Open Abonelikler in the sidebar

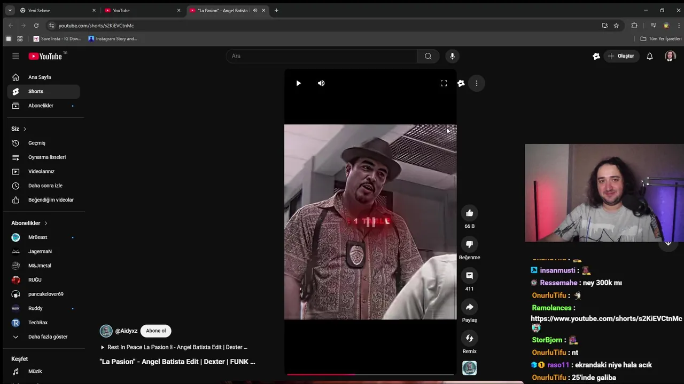click(x=44, y=106)
